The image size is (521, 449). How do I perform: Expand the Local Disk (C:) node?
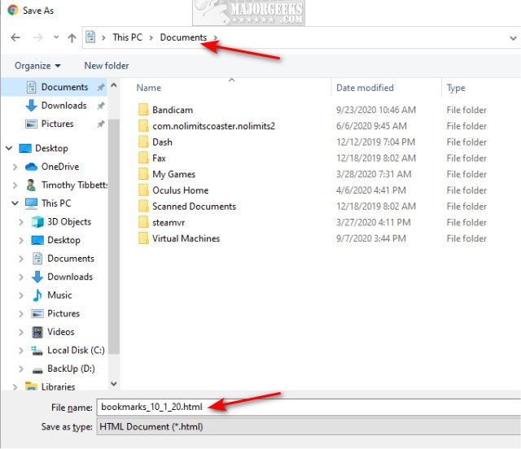pos(21,350)
